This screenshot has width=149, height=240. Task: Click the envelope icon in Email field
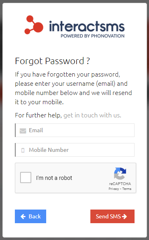pos(23,131)
